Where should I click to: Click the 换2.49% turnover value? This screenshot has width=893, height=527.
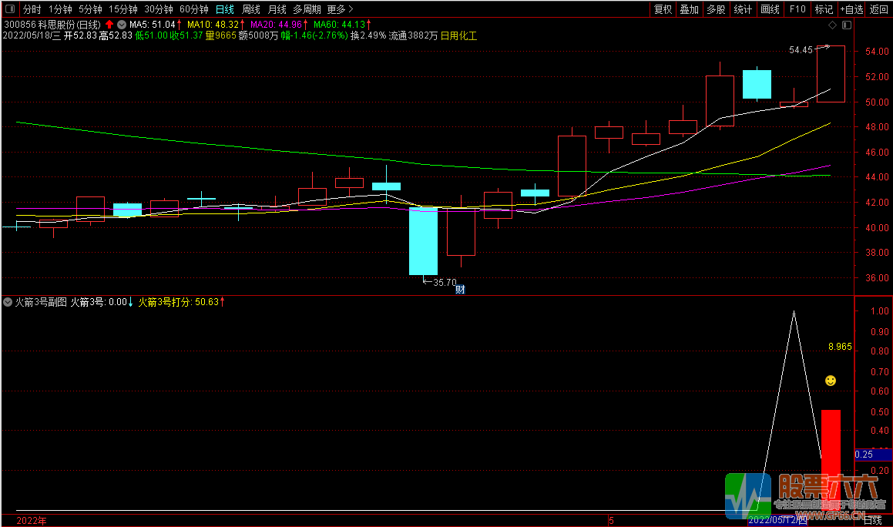(x=368, y=35)
